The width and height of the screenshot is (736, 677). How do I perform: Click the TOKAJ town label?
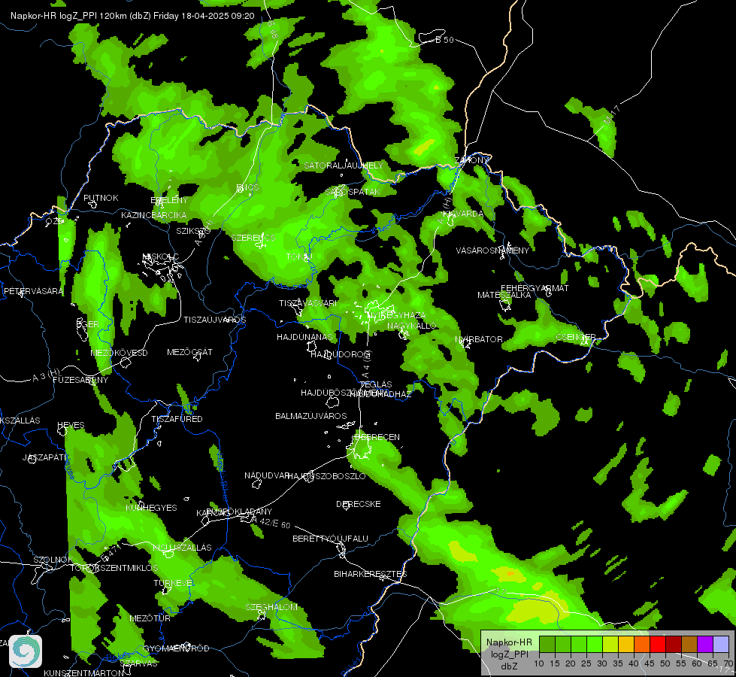299,257
